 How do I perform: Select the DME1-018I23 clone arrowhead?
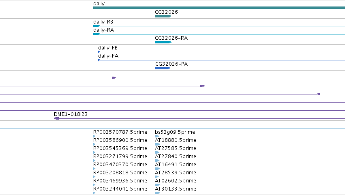(x=56, y=118)
